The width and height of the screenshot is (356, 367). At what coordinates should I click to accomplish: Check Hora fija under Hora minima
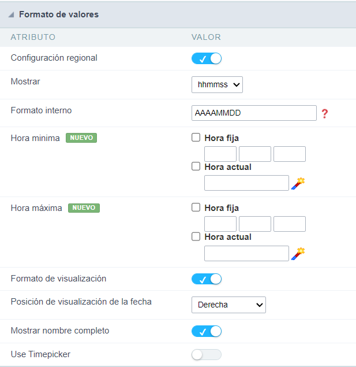click(x=196, y=138)
